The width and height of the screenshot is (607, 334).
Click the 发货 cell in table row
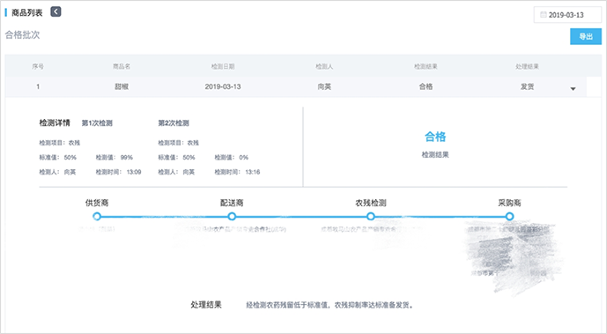pyautogui.click(x=527, y=86)
